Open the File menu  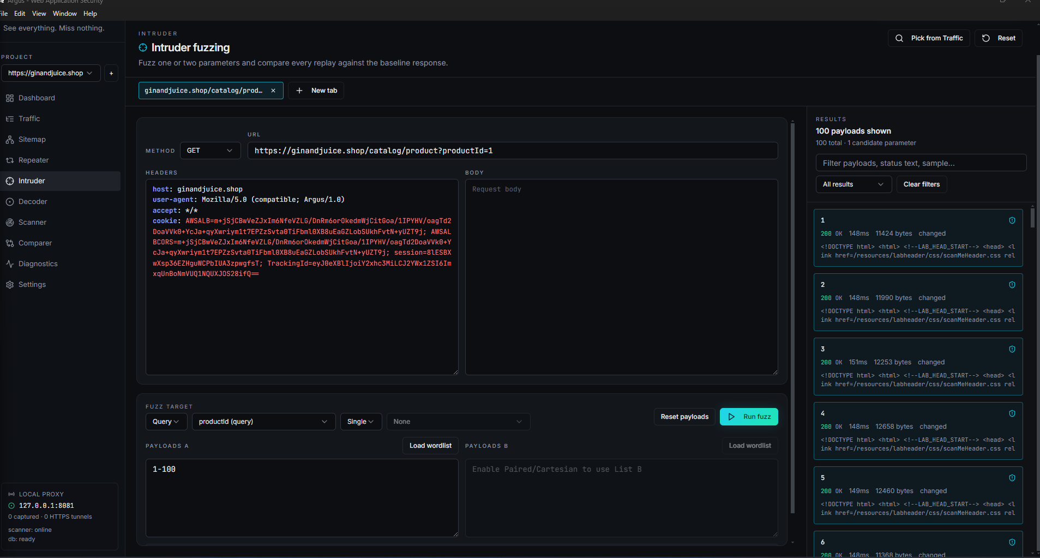pos(4,14)
